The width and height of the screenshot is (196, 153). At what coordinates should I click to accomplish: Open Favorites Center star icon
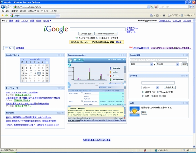pyautogui.click(x=3, y=15)
